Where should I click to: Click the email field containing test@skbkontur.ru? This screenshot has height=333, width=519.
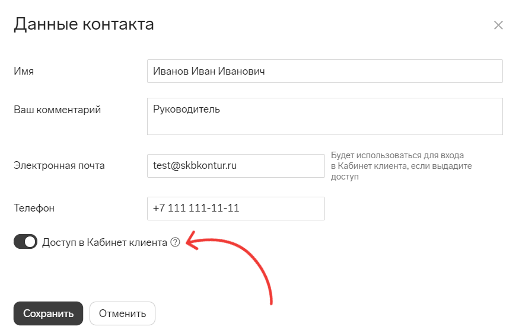tap(236, 166)
